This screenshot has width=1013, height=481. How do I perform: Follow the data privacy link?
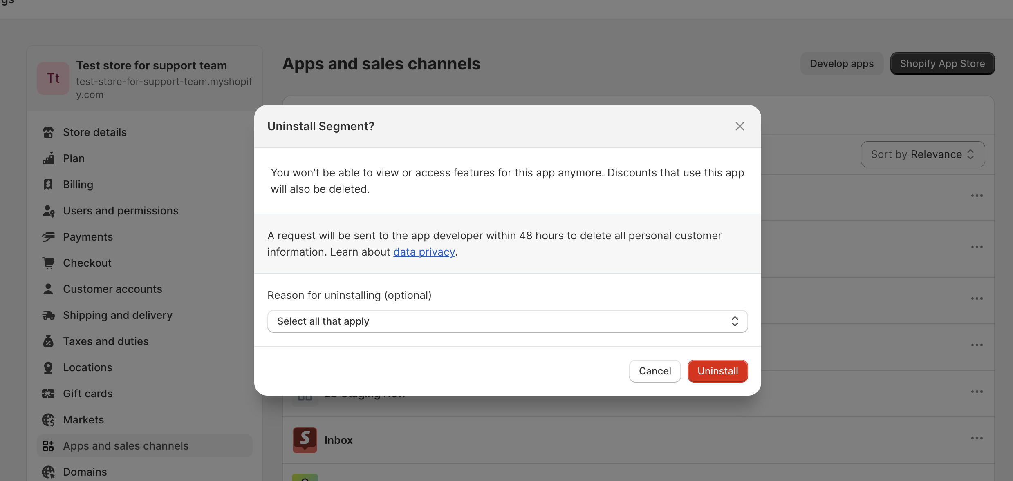(x=424, y=252)
